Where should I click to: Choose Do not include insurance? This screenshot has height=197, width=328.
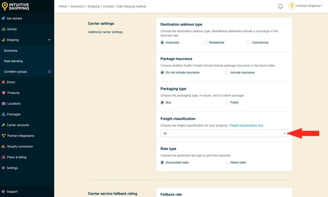162,73
